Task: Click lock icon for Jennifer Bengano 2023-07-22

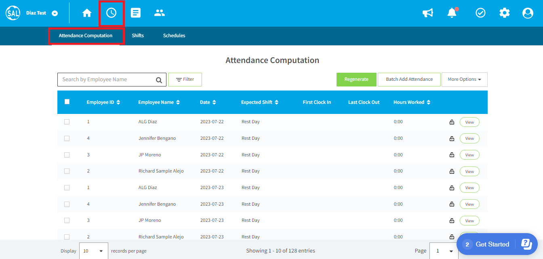Action: [452, 139]
